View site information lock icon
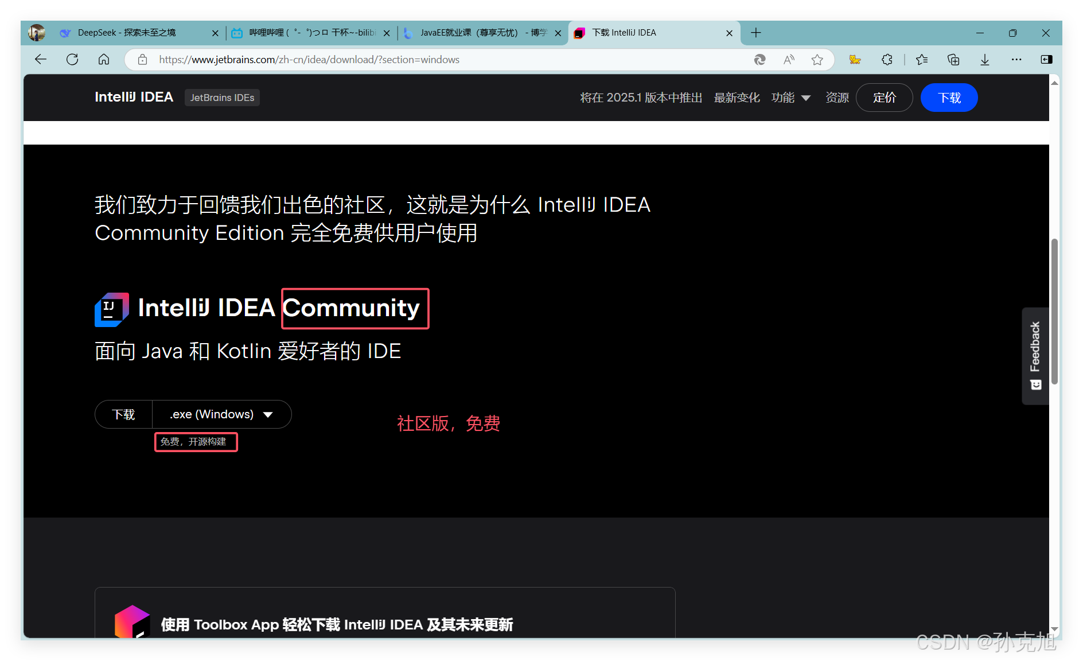1083x661 pixels. tap(143, 60)
